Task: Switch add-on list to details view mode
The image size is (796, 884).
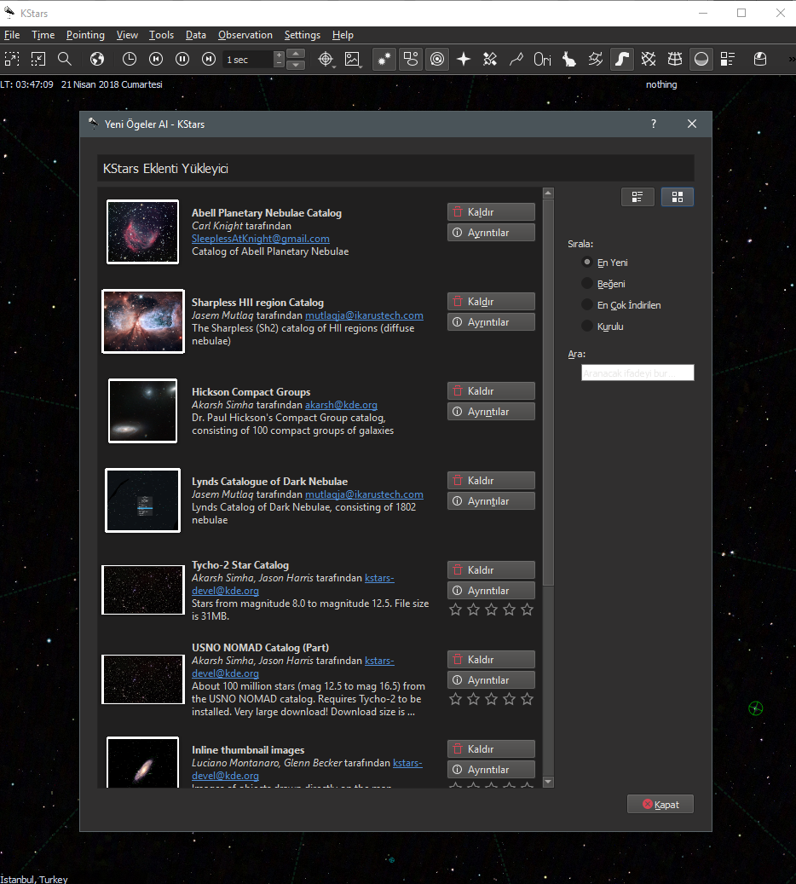Action: (x=637, y=197)
